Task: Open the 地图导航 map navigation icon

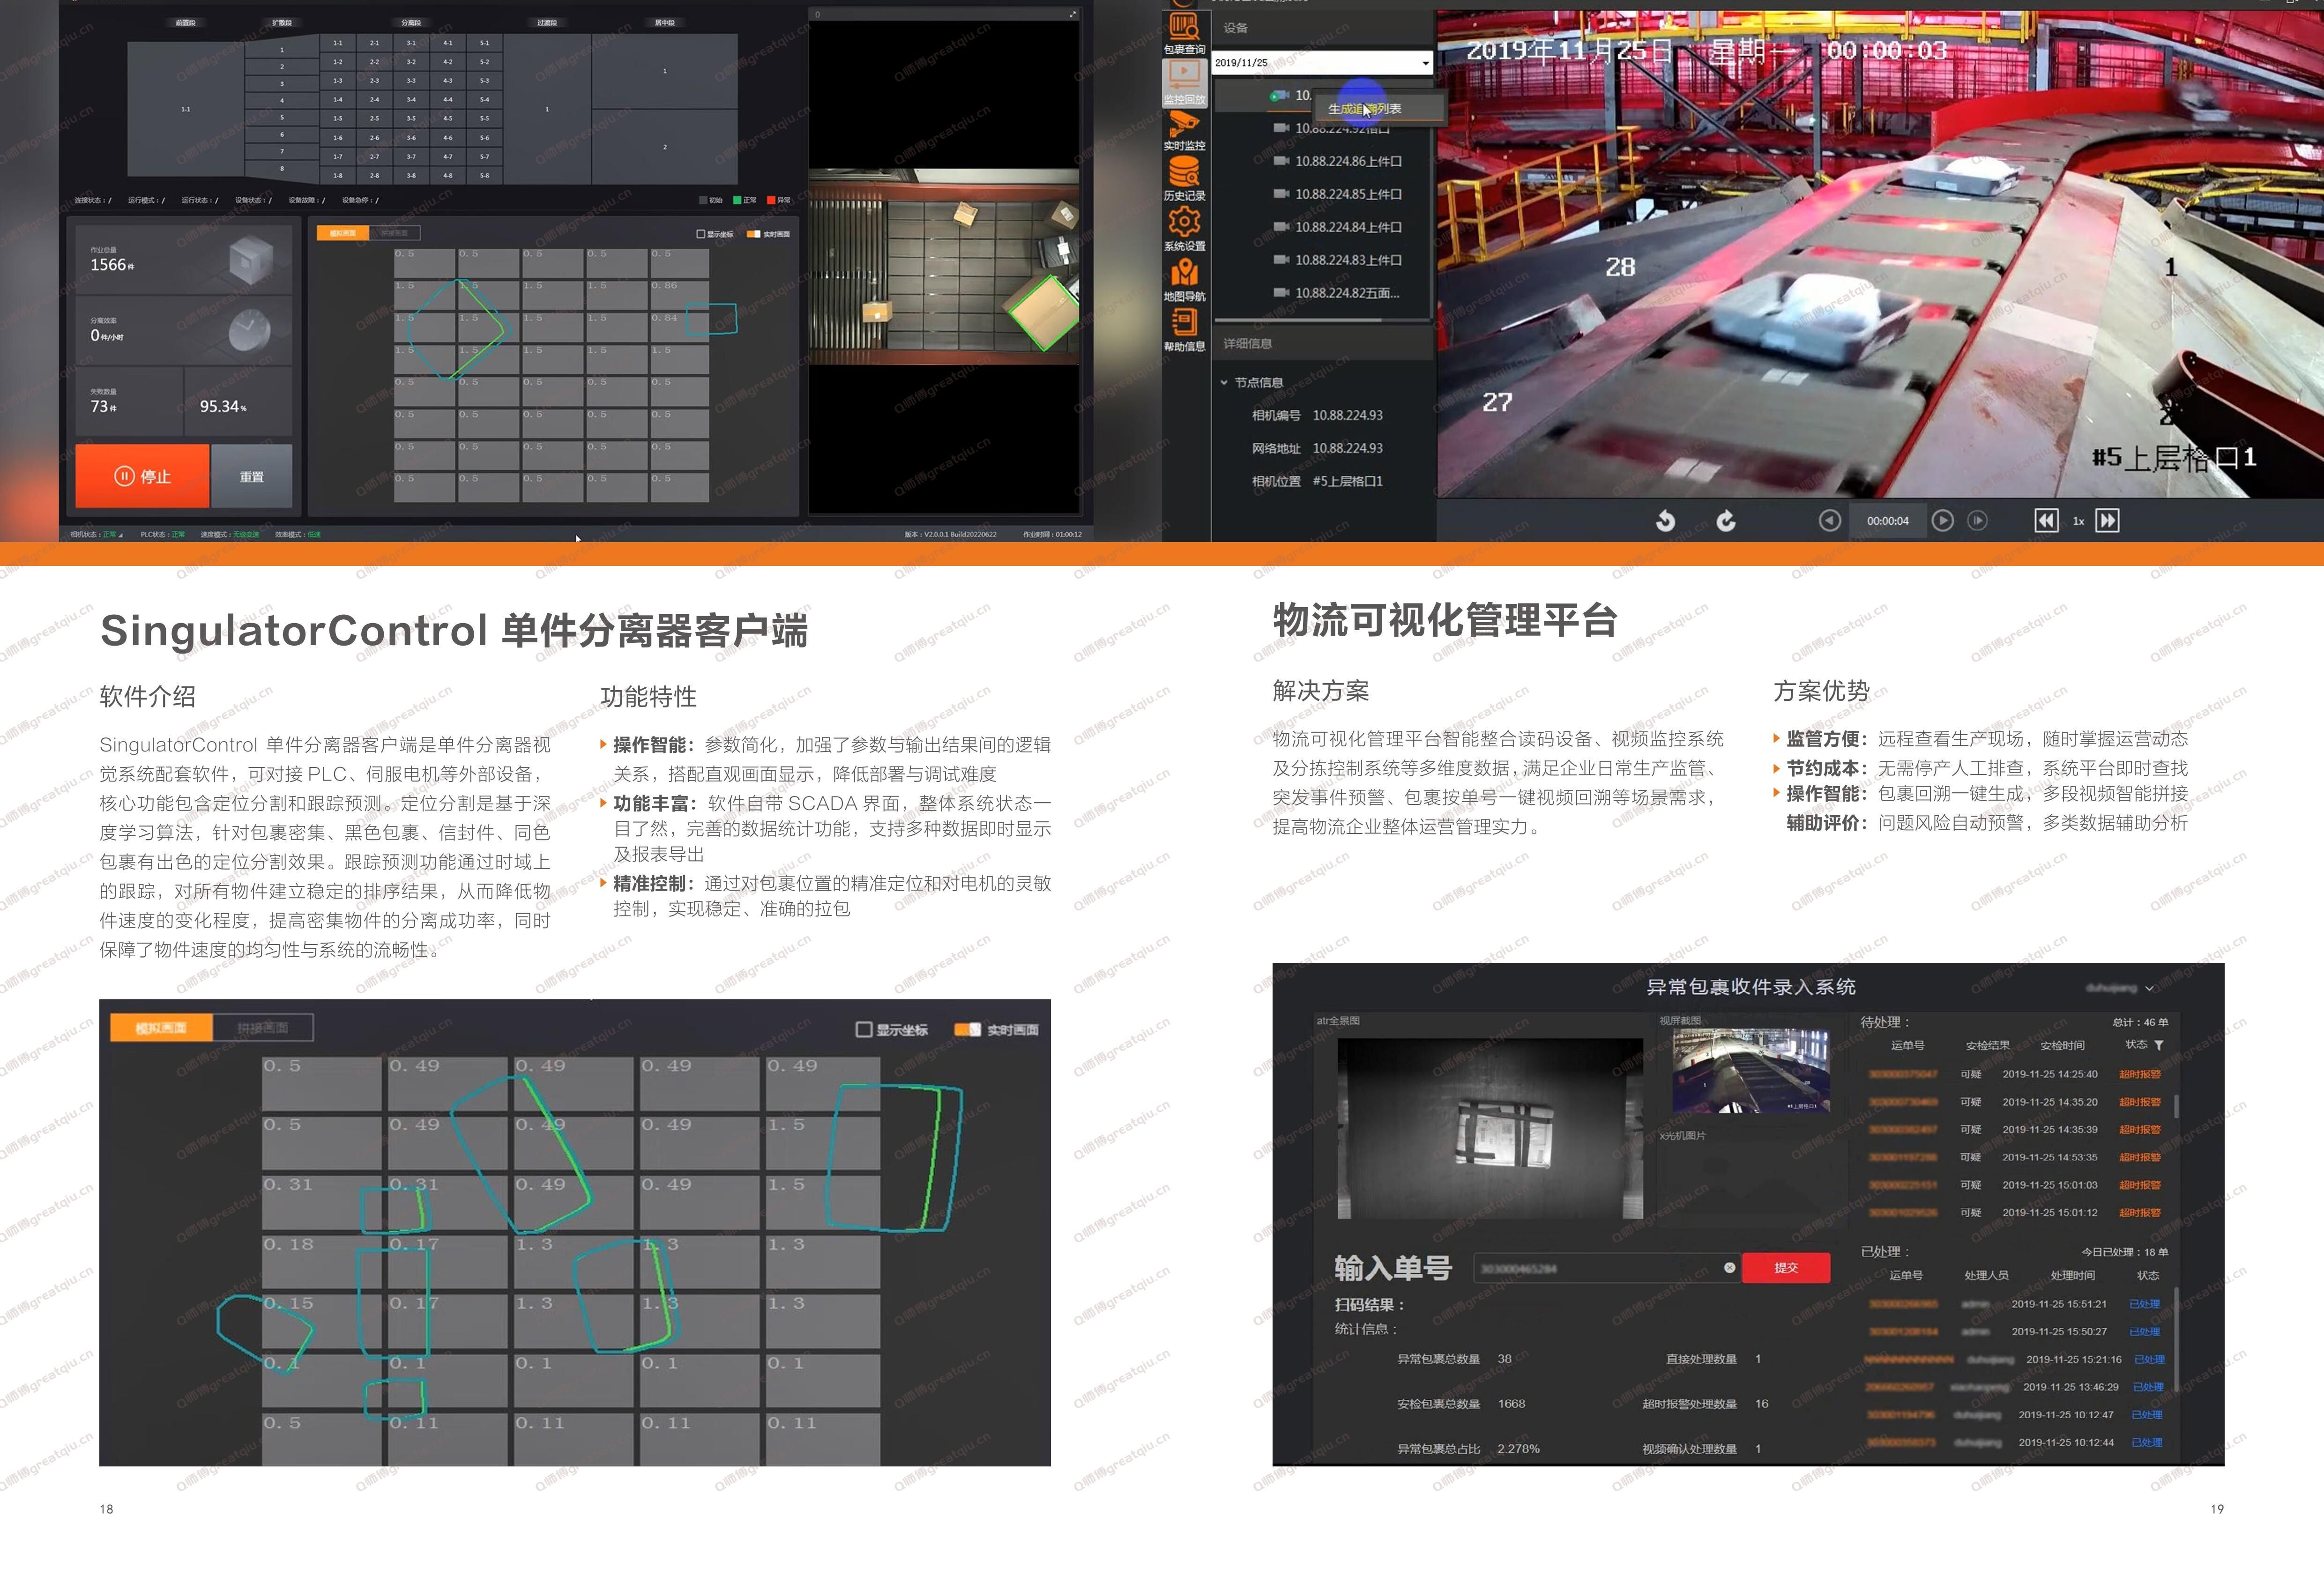Action: [x=1184, y=272]
